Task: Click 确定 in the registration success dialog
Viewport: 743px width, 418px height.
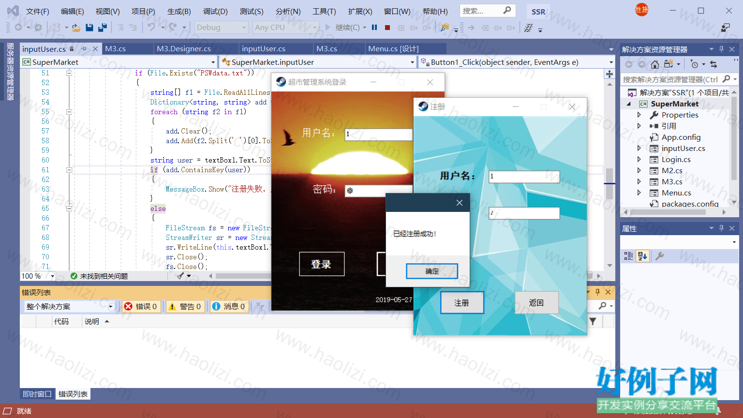Action: click(x=432, y=271)
